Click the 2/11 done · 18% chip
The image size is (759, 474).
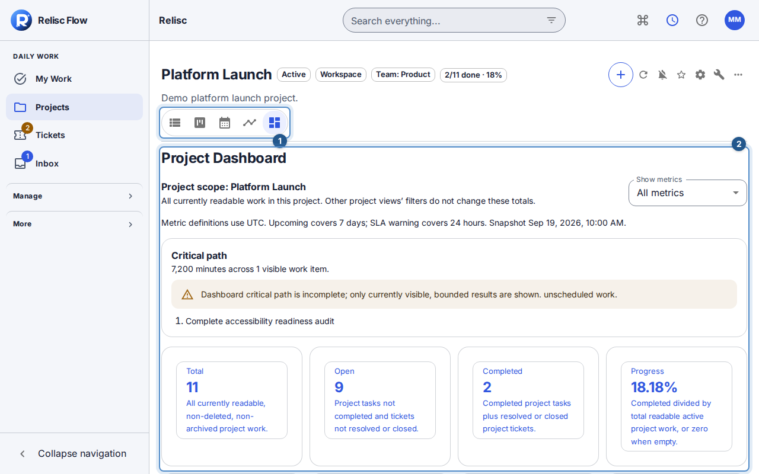tap(473, 75)
